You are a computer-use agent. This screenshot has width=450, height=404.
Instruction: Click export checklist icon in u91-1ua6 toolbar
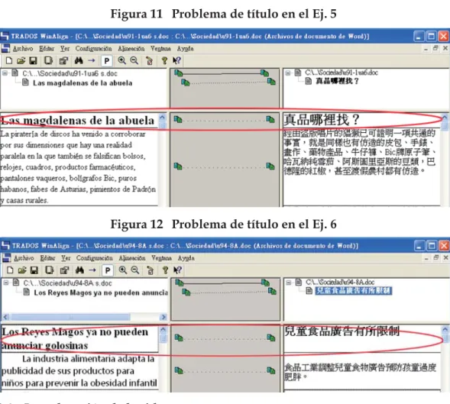coord(149,61)
